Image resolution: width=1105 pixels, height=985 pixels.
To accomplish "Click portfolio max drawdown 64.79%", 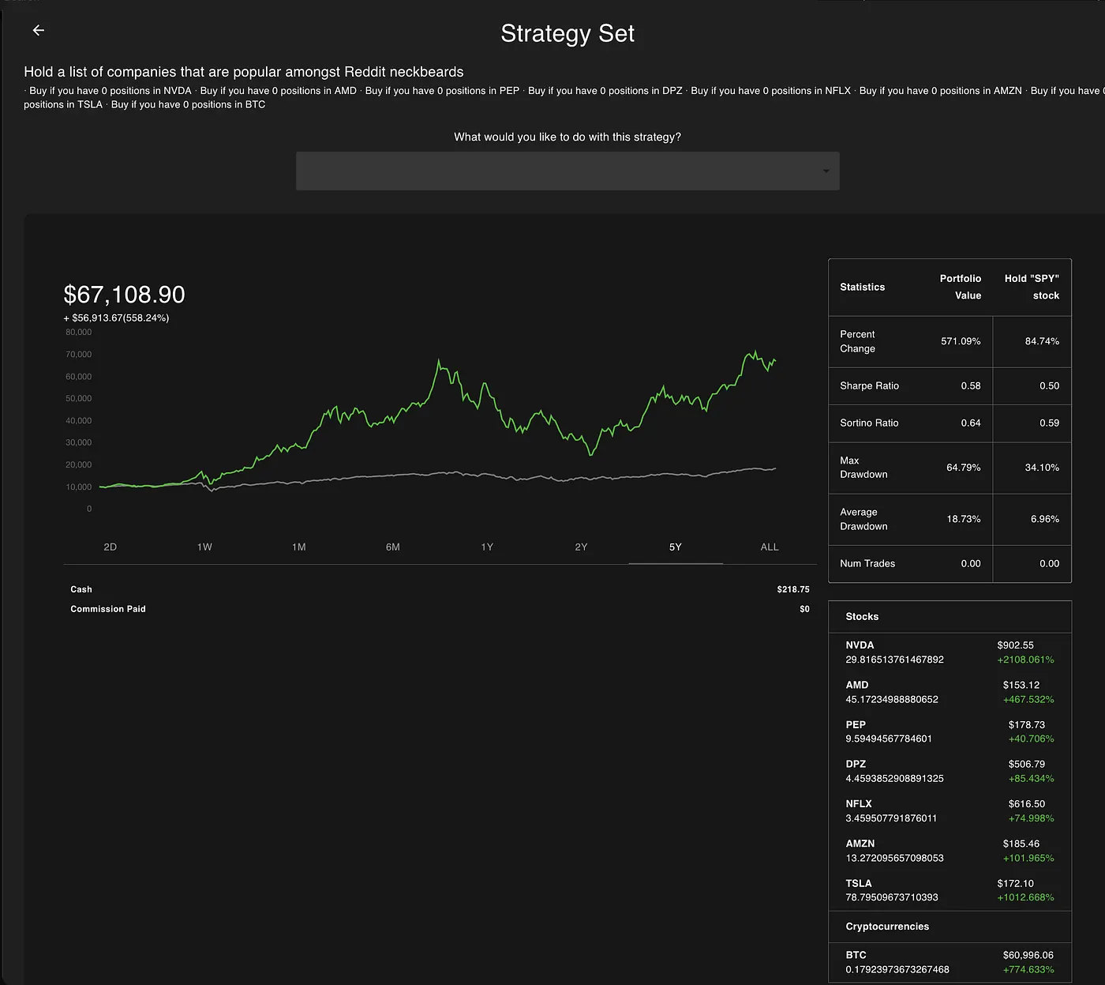I will click(x=964, y=468).
